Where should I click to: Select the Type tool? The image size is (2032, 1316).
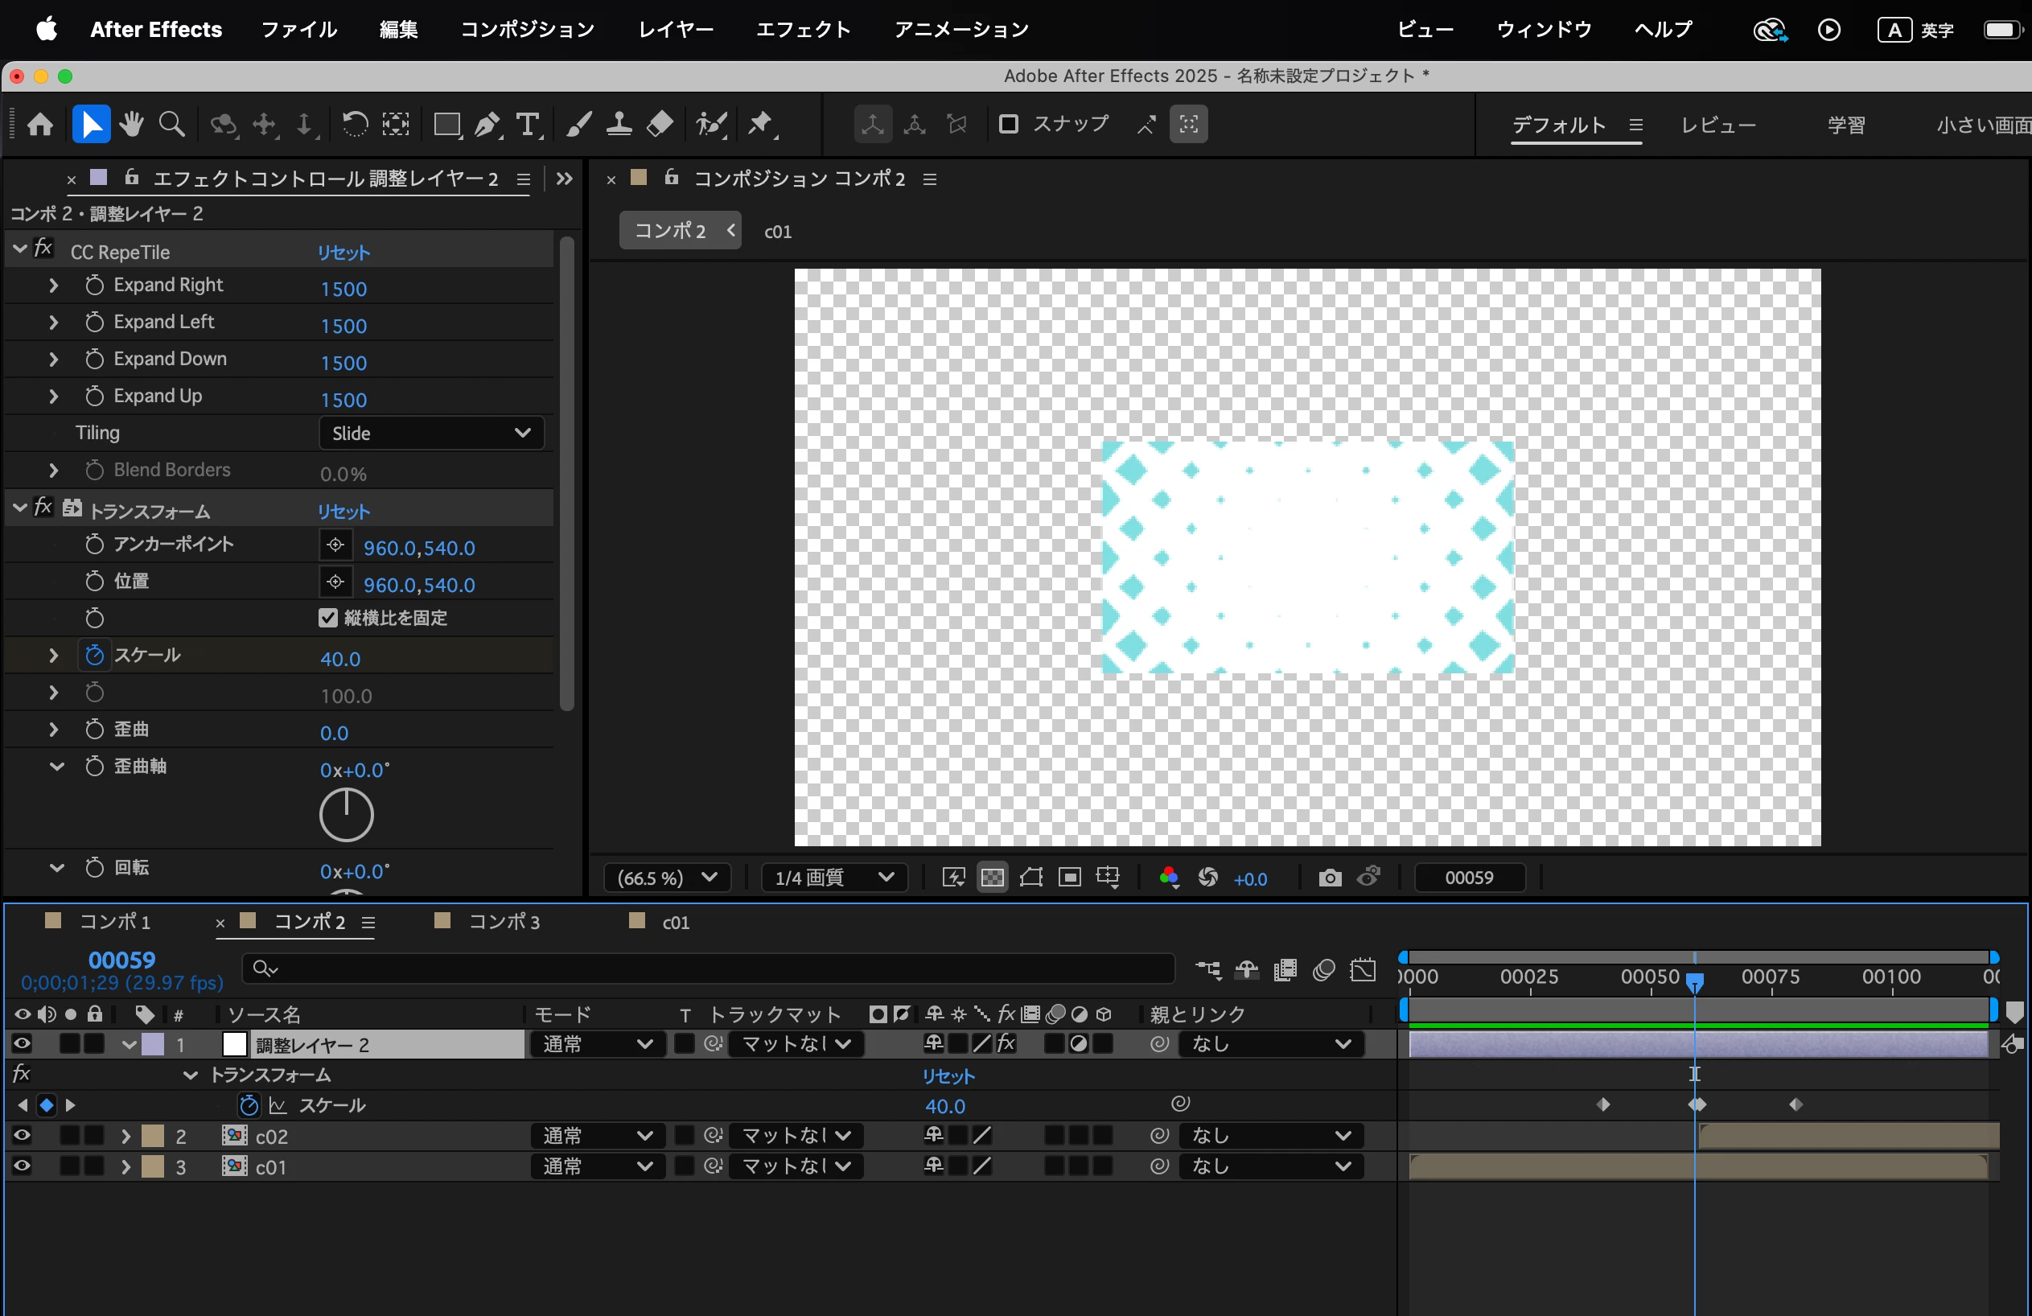529,125
